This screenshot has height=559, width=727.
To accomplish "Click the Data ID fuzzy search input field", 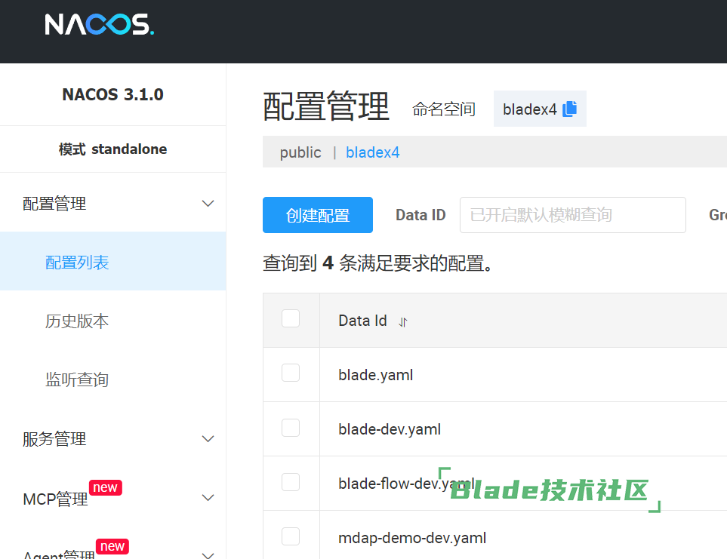I will tap(572, 215).
